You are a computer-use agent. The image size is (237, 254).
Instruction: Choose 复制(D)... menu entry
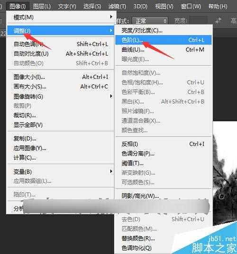(x=61, y=138)
